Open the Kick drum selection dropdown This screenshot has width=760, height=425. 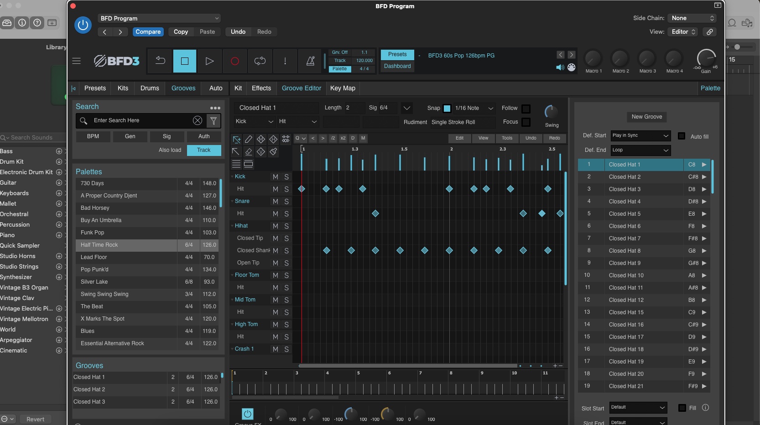tap(254, 122)
